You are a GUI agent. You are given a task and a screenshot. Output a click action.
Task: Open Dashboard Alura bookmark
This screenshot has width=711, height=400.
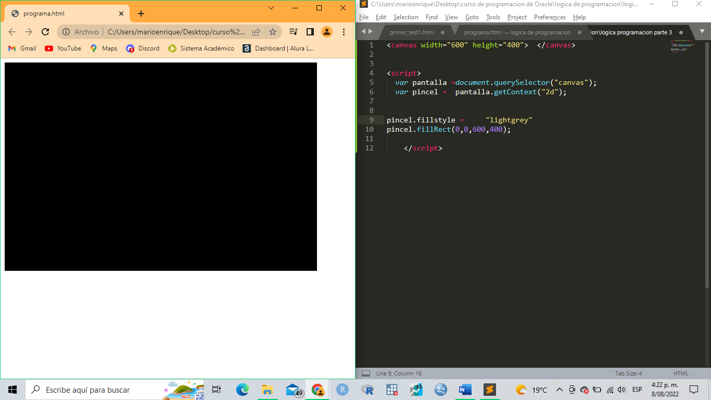click(x=278, y=48)
